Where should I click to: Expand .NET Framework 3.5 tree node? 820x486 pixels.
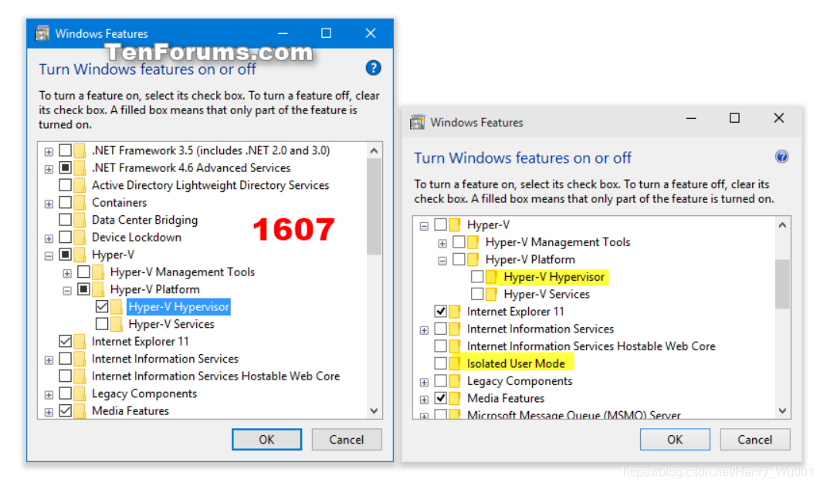pyautogui.click(x=49, y=152)
